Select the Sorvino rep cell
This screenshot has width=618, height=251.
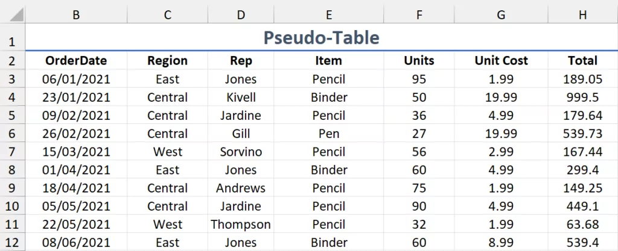241,152
